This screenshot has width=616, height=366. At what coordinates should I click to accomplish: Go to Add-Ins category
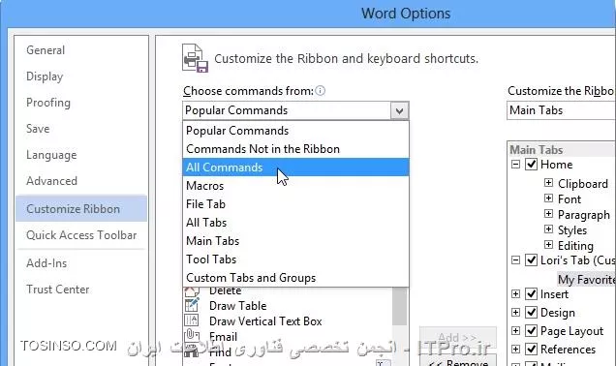81,263
